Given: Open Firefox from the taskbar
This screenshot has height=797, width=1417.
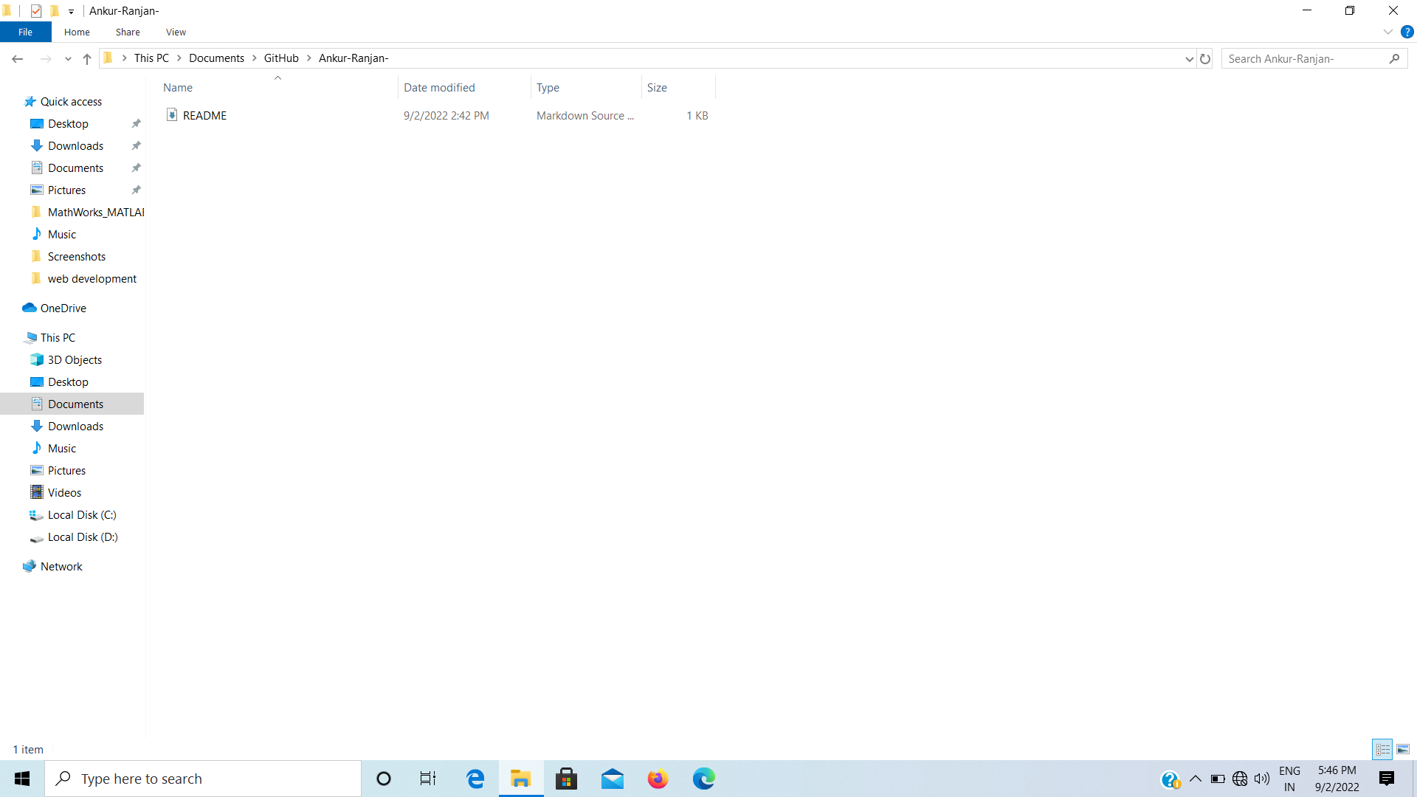Looking at the screenshot, I should pos(658,778).
